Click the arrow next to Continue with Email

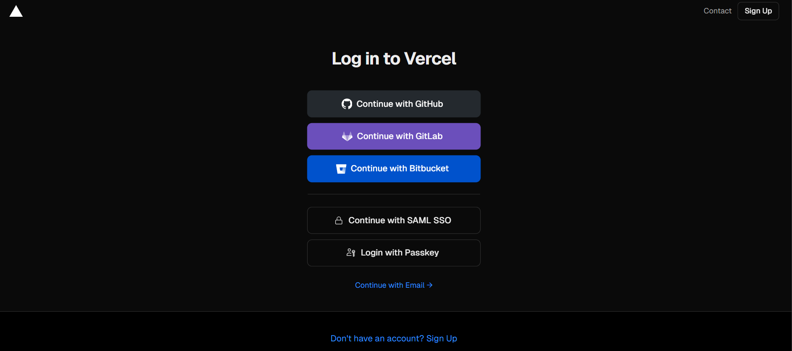pyautogui.click(x=429, y=285)
